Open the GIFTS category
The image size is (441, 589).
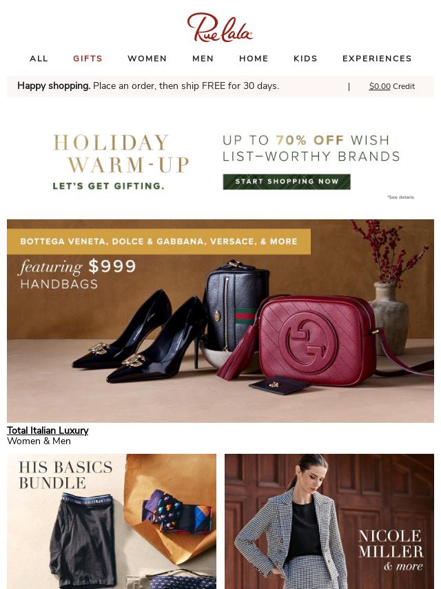88,59
